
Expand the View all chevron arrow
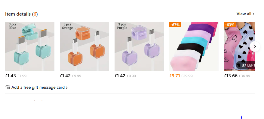coord(253,14)
